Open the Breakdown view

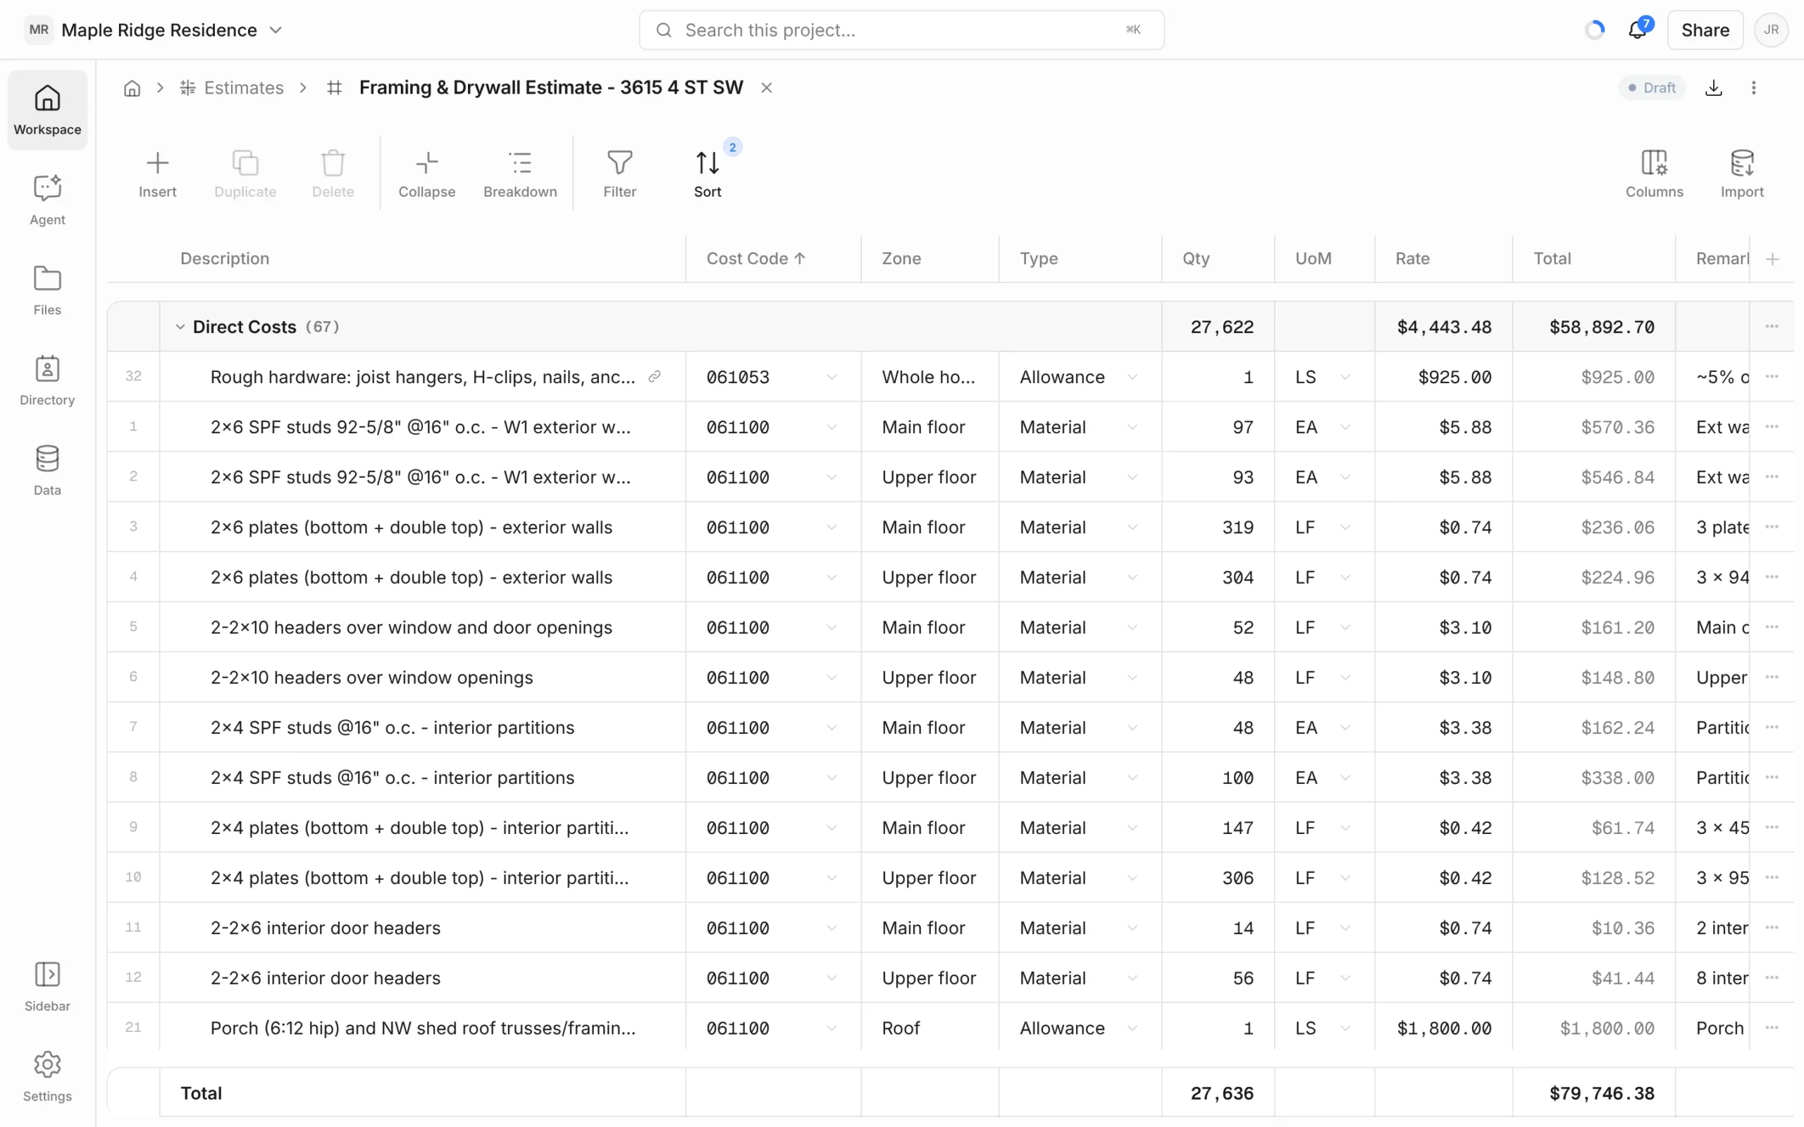pos(519,174)
